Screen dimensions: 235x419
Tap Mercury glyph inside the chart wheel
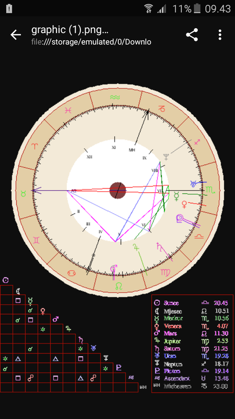177,196
